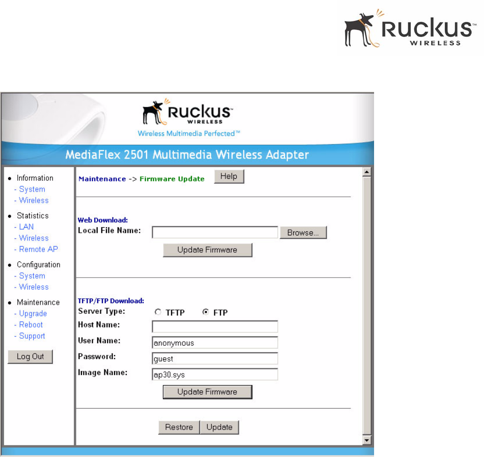Open the Support page
484x457 pixels.
(32, 336)
